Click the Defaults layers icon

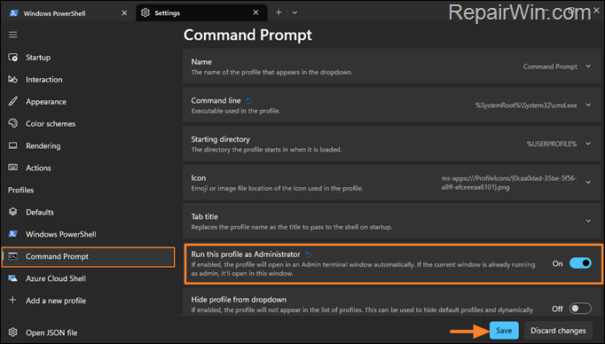[12, 212]
